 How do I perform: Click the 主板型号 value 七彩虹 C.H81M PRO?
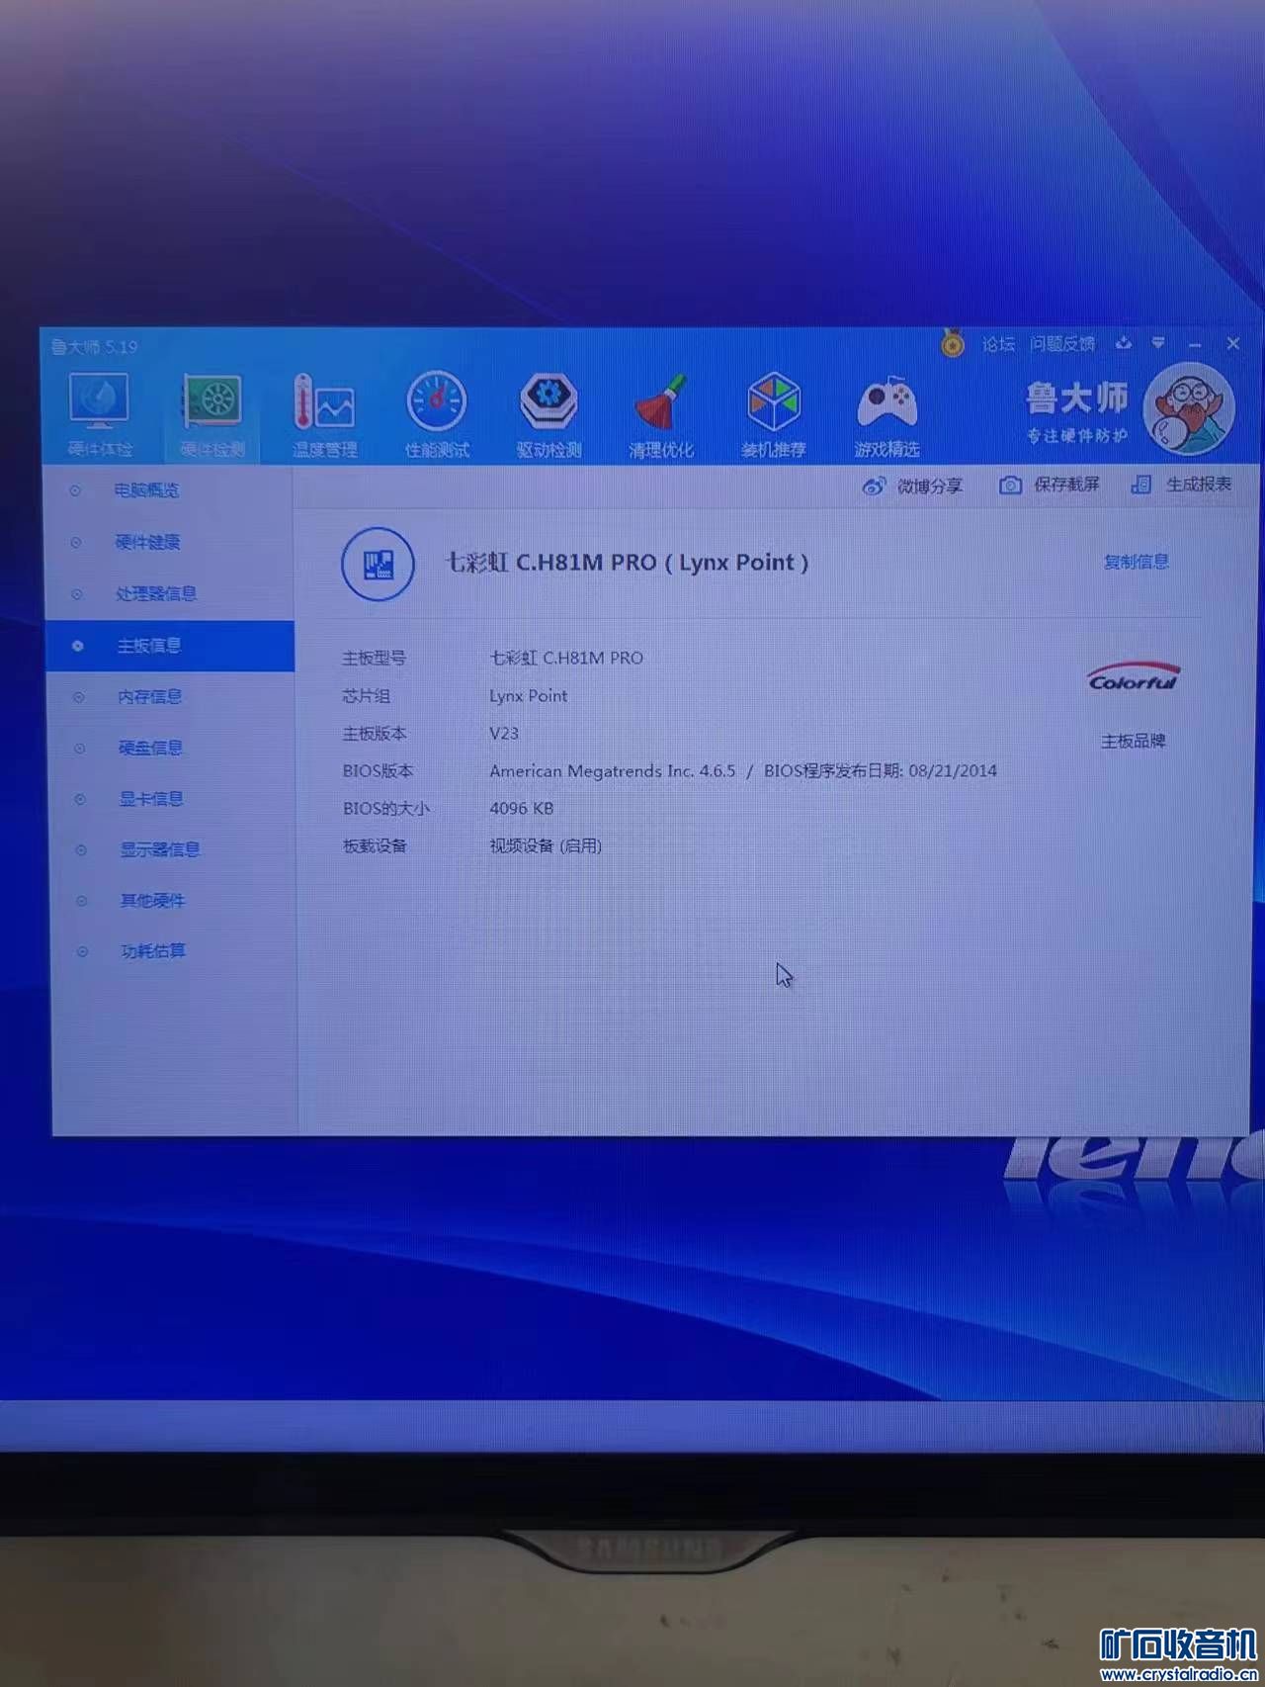coord(566,658)
